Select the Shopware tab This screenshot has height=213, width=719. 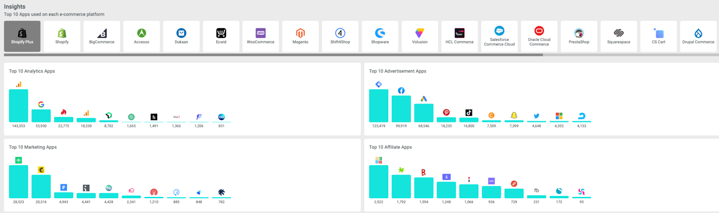pos(380,36)
